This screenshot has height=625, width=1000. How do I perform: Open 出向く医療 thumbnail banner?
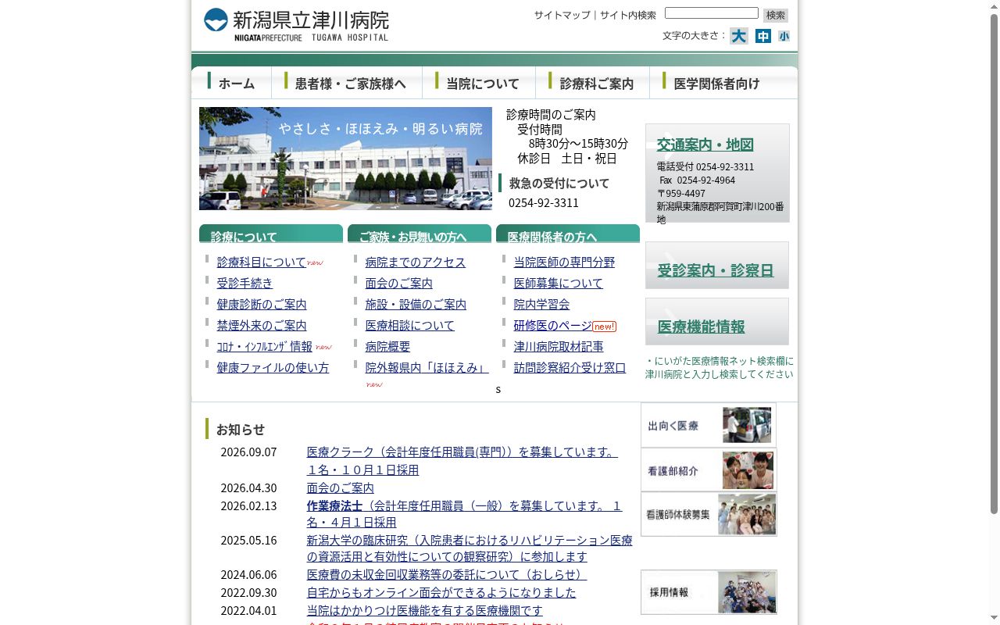[709, 425]
